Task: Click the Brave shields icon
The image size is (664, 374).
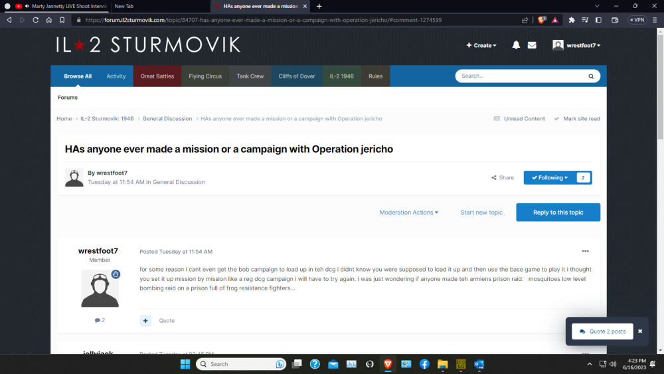Action: click(x=541, y=20)
